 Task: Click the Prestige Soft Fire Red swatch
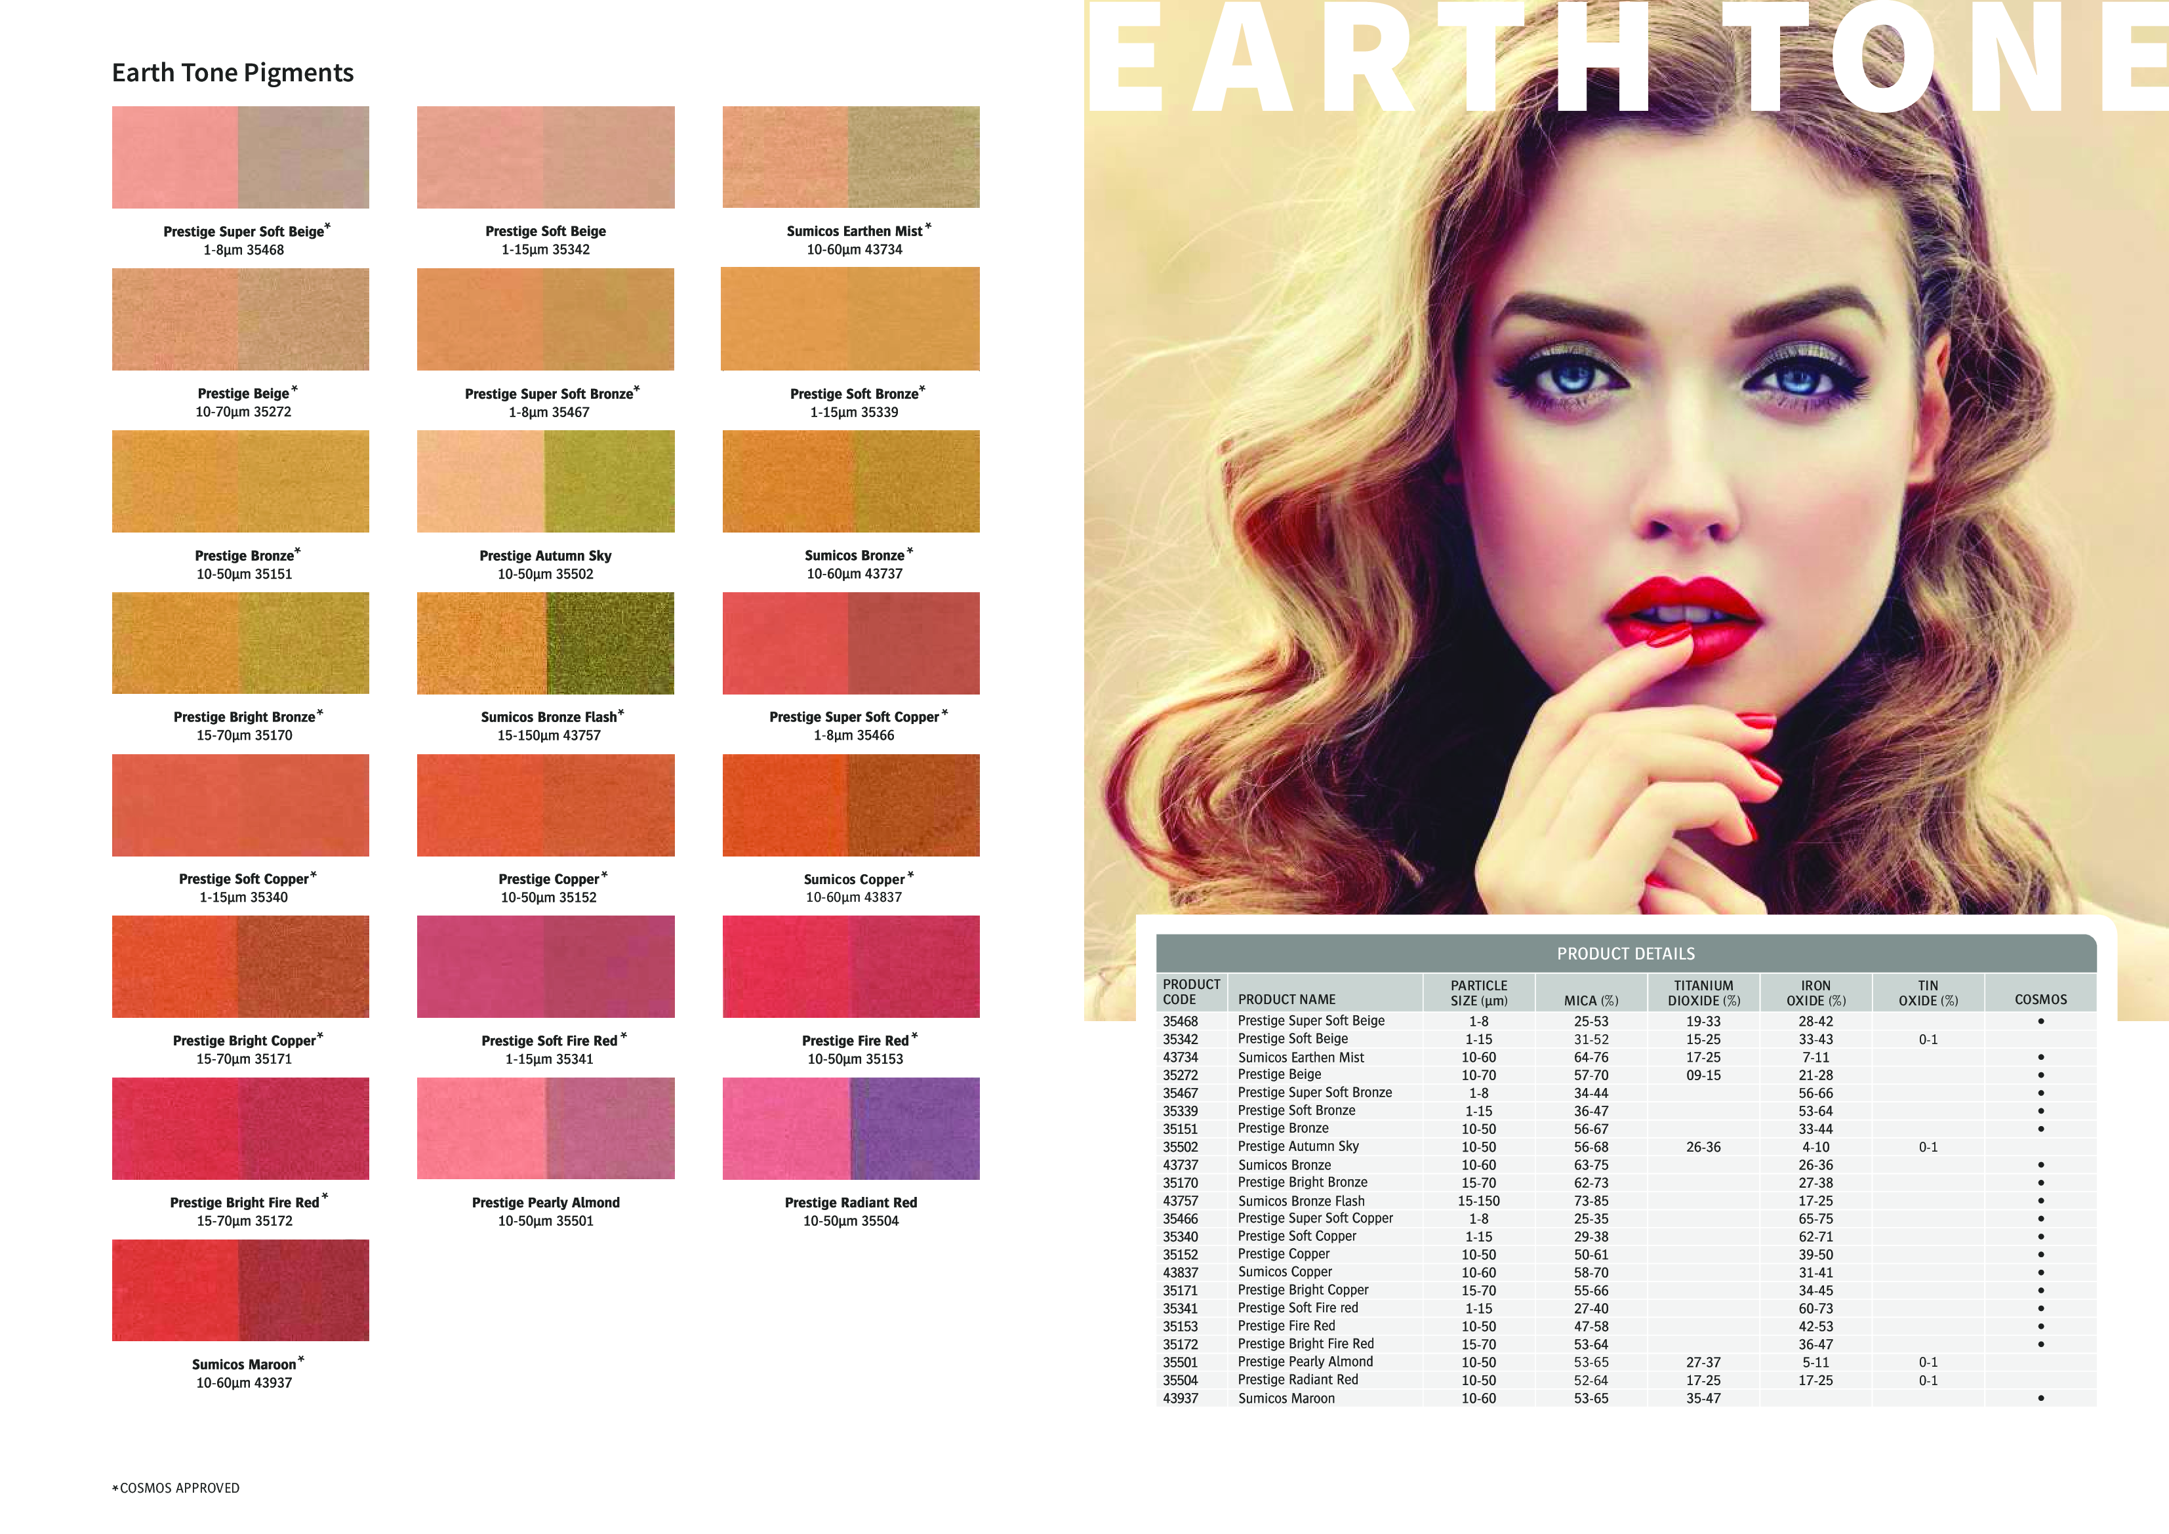546,966
